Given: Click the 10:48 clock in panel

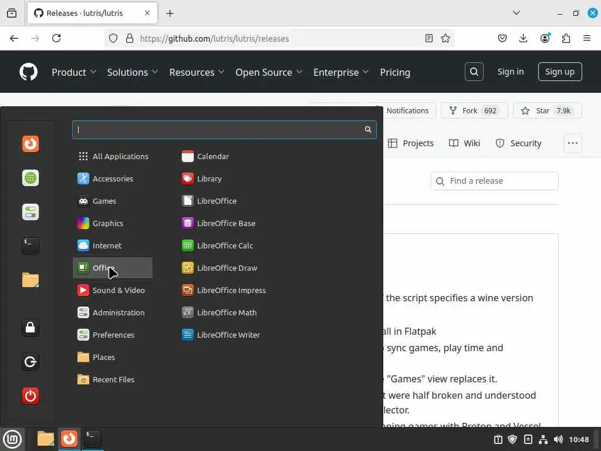Looking at the screenshot, I should (579, 439).
